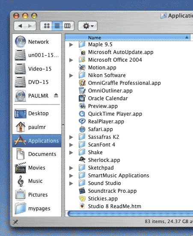Open Pictures in the sidebar

coord(37,194)
